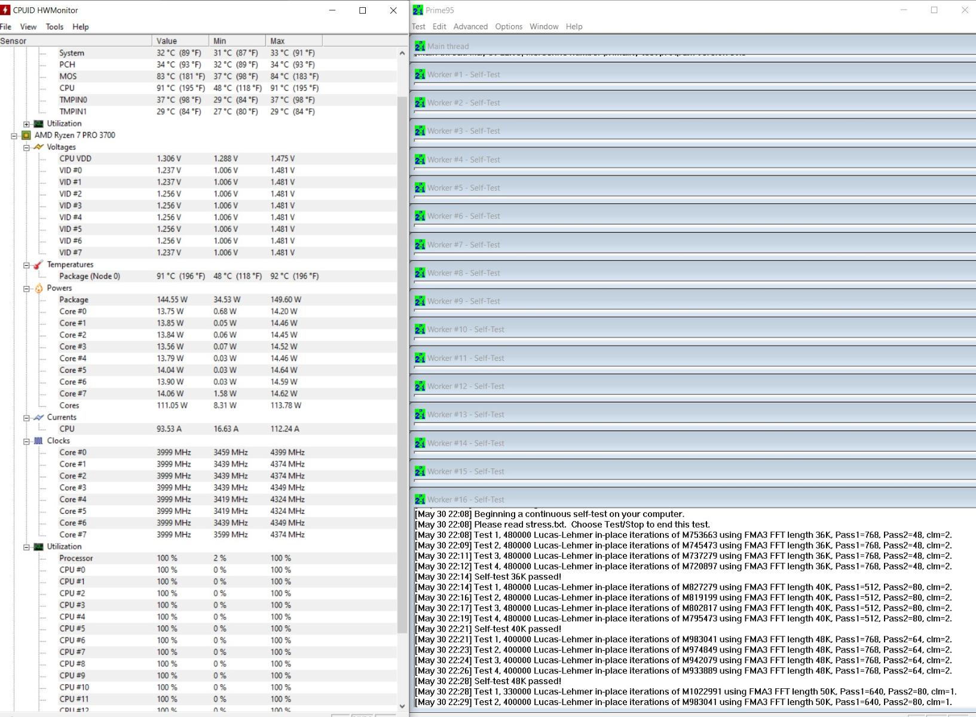Select the Worker #16 window icon

tap(420, 500)
